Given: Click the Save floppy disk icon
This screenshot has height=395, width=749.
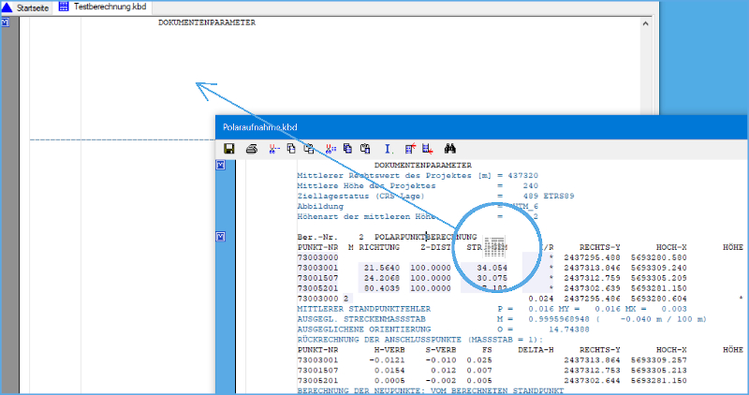Looking at the screenshot, I should point(228,148).
